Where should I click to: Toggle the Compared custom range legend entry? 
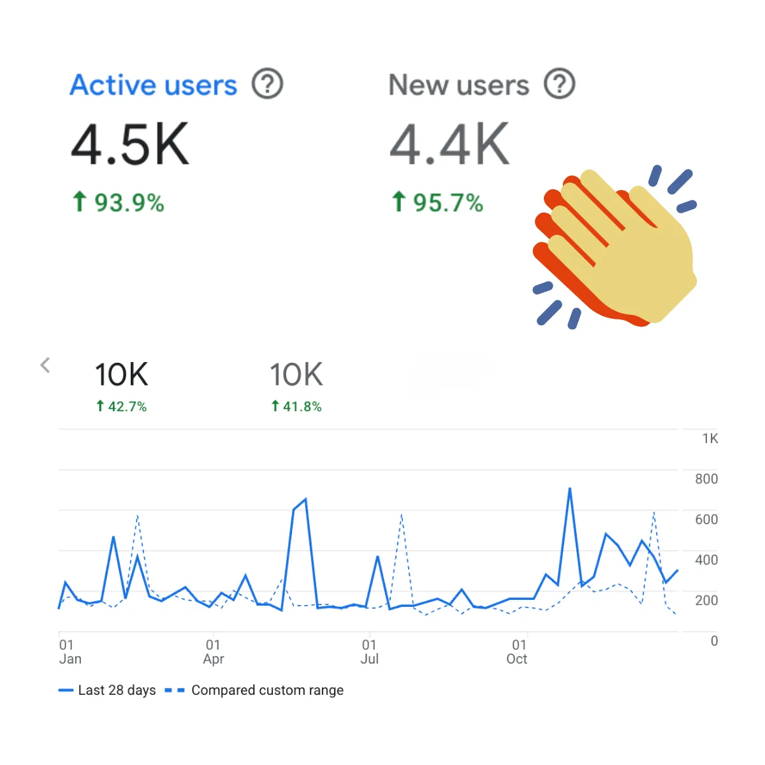click(254, 690)
